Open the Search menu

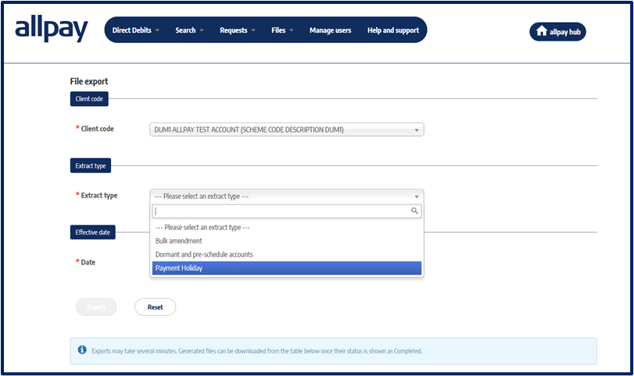coord(189,30)
